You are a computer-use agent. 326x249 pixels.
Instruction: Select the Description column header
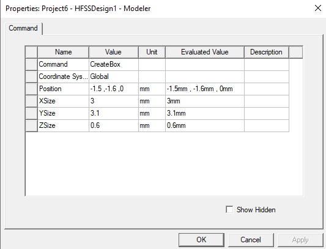coord(267,52)
